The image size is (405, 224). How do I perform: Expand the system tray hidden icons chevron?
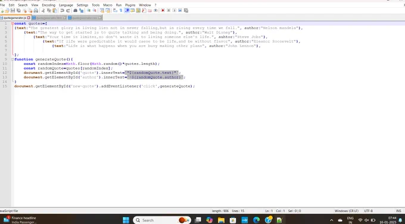331,220
